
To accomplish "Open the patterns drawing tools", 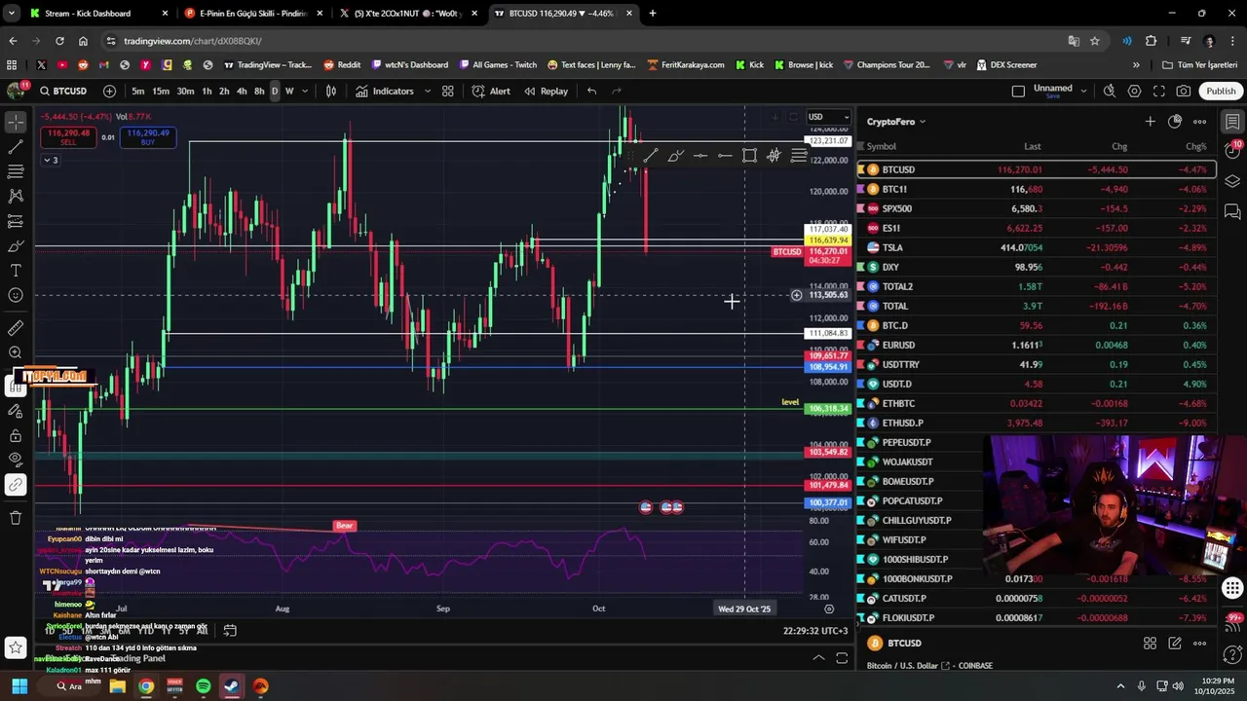I will [16, 196].
